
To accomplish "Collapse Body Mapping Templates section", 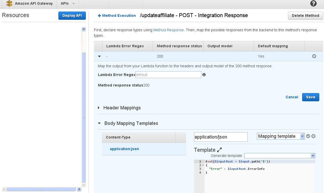I will point(99,123).
